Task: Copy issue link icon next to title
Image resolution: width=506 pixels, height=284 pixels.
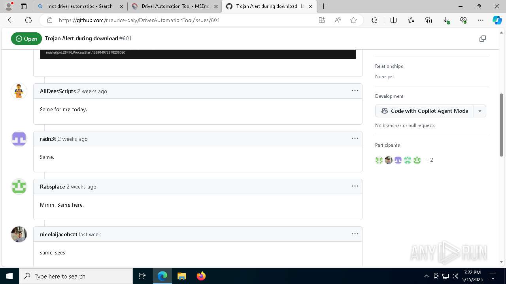Action: click(482, 39)
